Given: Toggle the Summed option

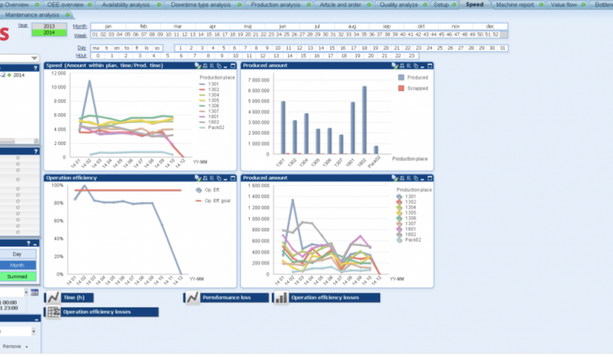Looking at the screenshot, I should (17, 276).
